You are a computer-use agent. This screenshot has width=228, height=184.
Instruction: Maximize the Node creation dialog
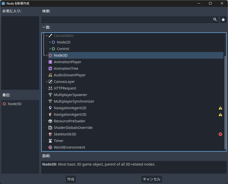[x=210, y=3]
